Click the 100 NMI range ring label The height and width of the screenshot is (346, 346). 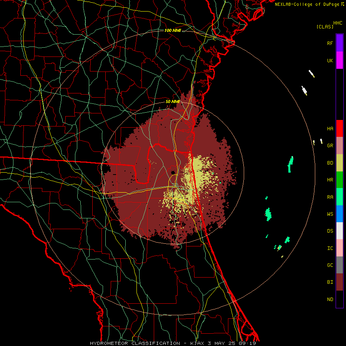click(173, 30)
